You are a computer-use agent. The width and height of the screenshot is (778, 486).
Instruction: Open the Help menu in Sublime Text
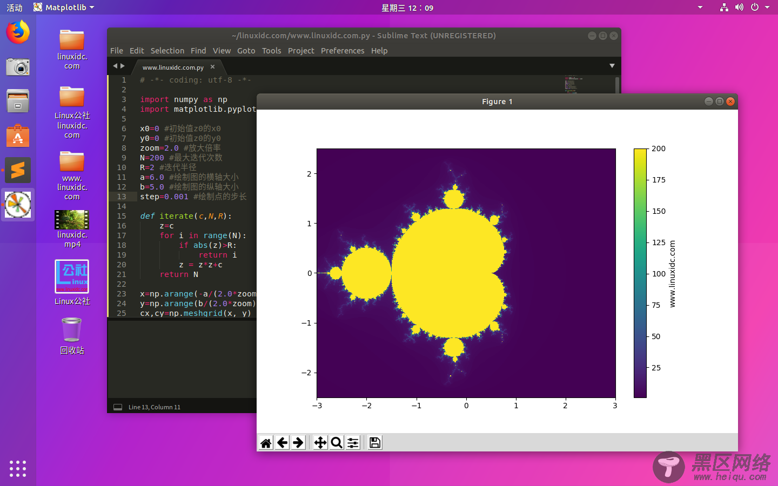click(x=379, y=51)
